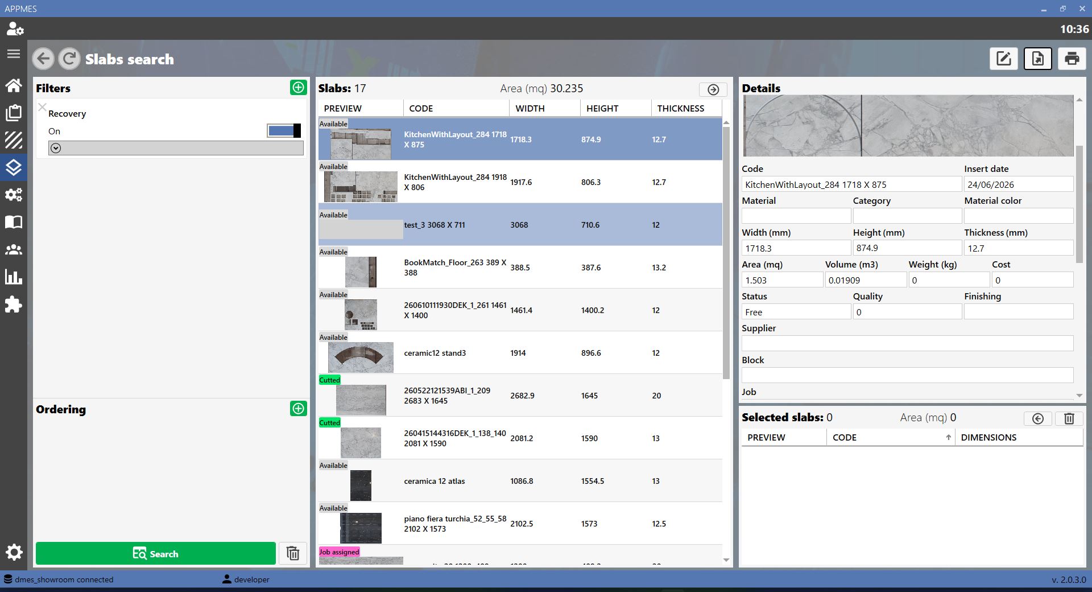Add a new ordering with green plus
The width and height of the screenshot is (1092, 592).
[299, 409]
